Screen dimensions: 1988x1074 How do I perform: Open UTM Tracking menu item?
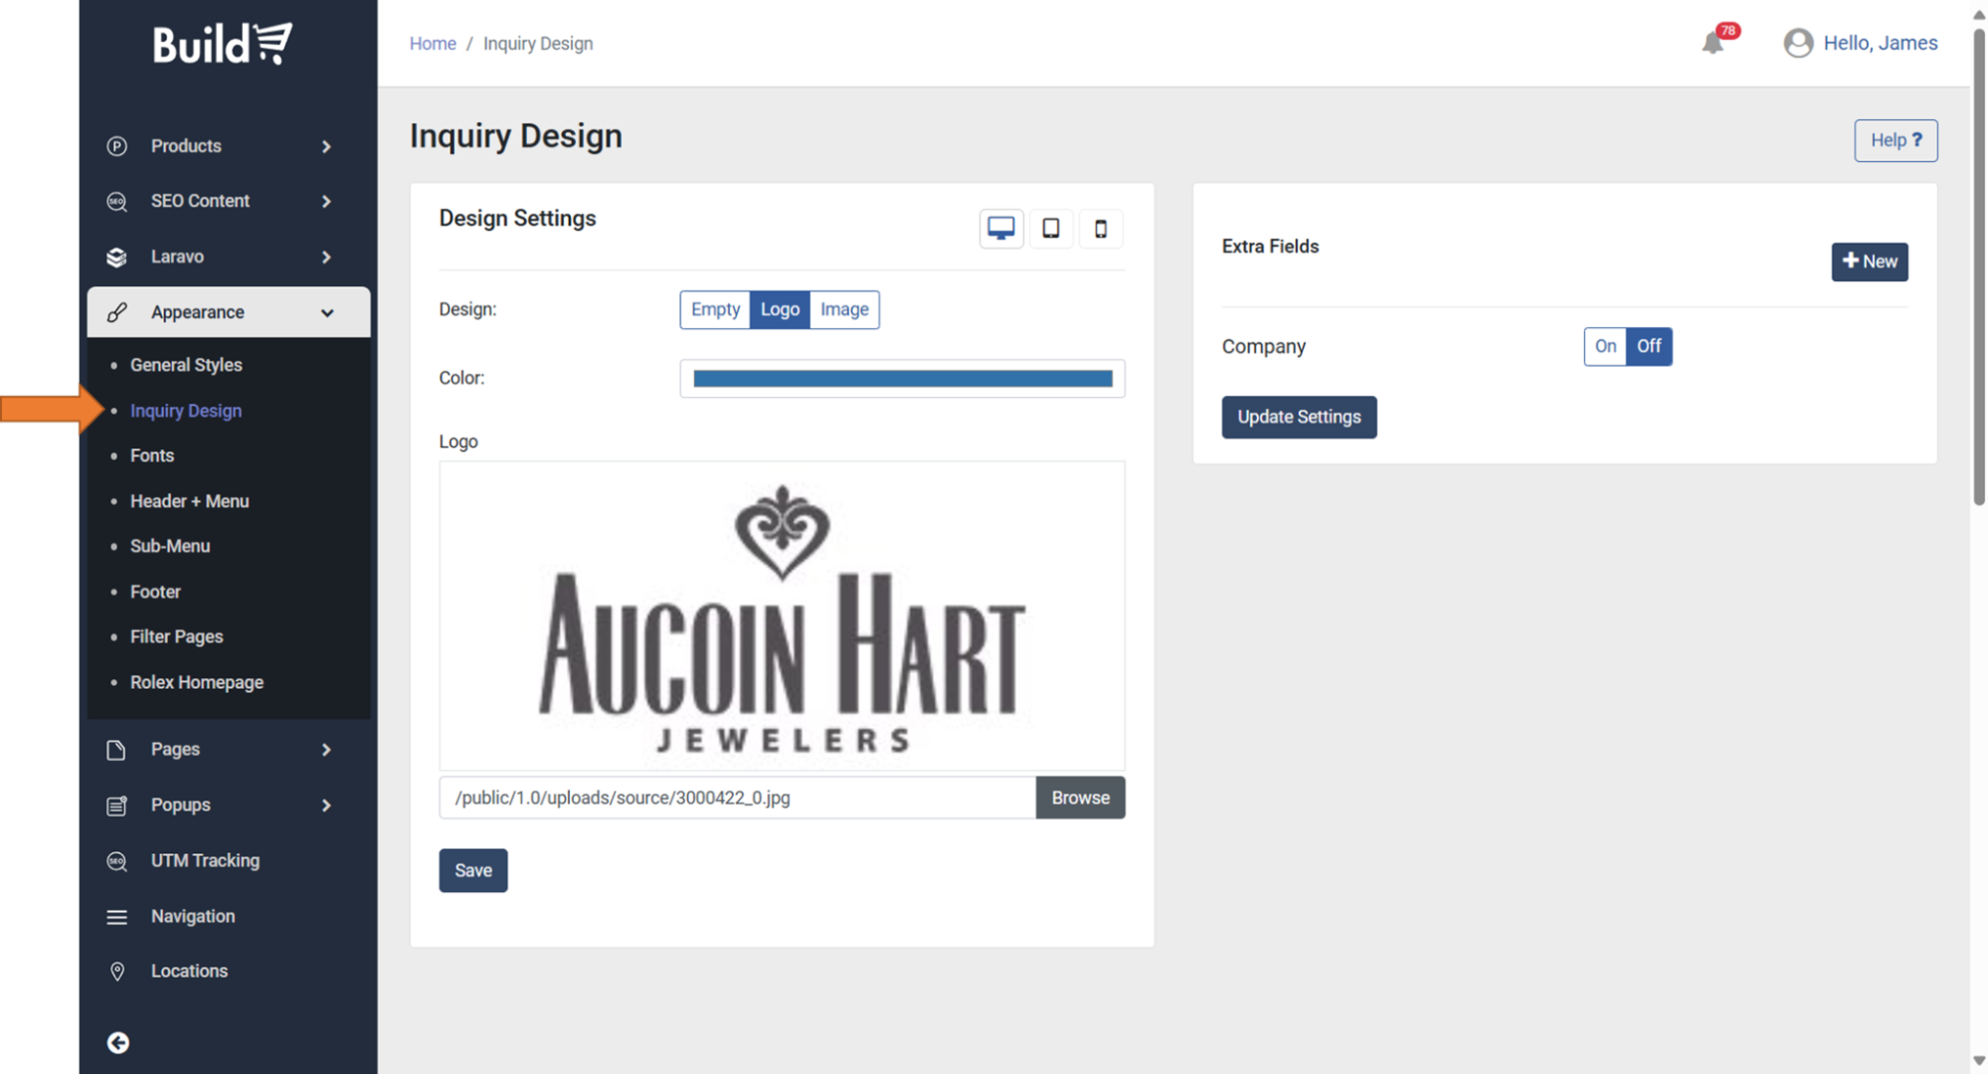(205, 860)
